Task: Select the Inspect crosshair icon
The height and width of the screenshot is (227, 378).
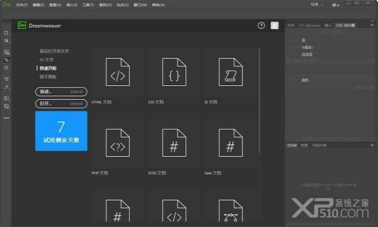Action: pyautogui.click(x=6, y=67)
